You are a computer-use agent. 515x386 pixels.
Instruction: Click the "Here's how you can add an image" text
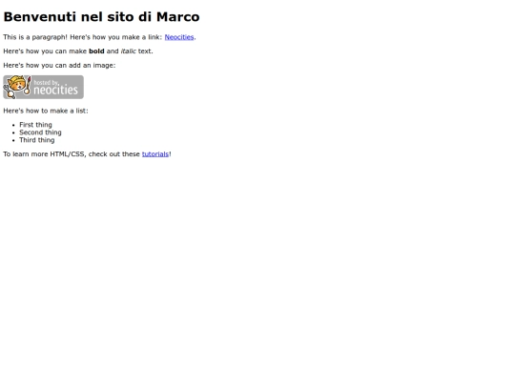[59, 66]
